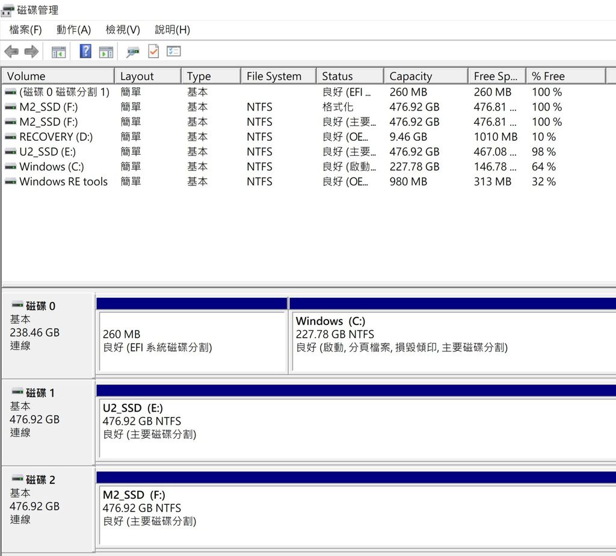Select the M2_SSD (F:) partition block on 磁碟 2

(357, 514)
